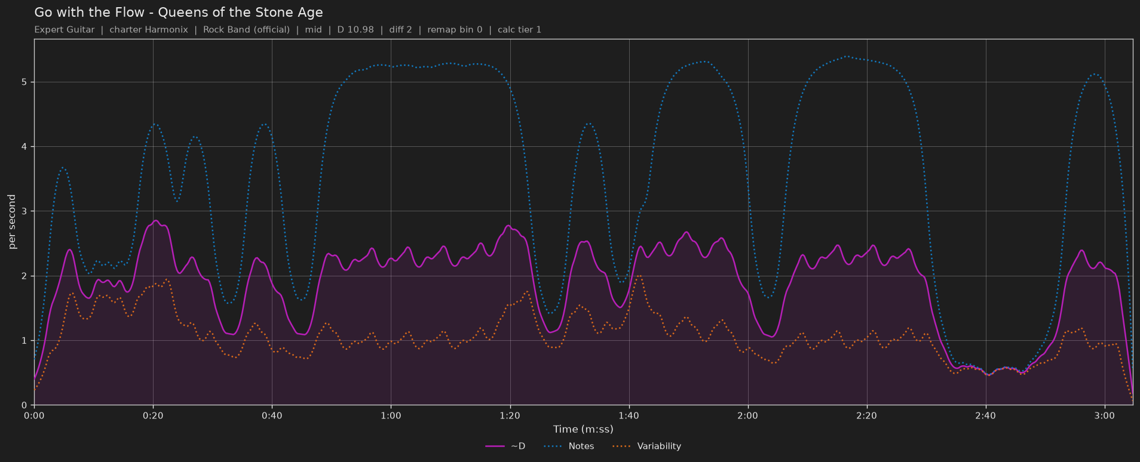Click the 'Time (m:ss)' x-axis label
Screen dimensions: 1140x462
coord(583,429)
